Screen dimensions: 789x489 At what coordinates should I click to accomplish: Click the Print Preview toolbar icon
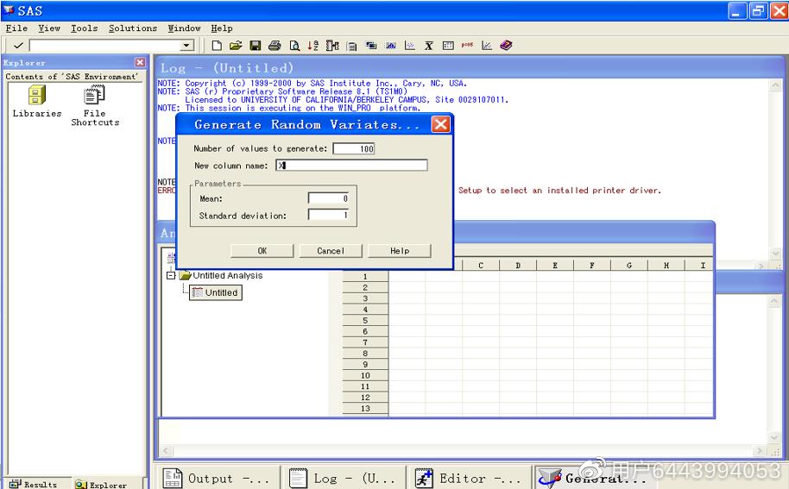pos(294,46)
